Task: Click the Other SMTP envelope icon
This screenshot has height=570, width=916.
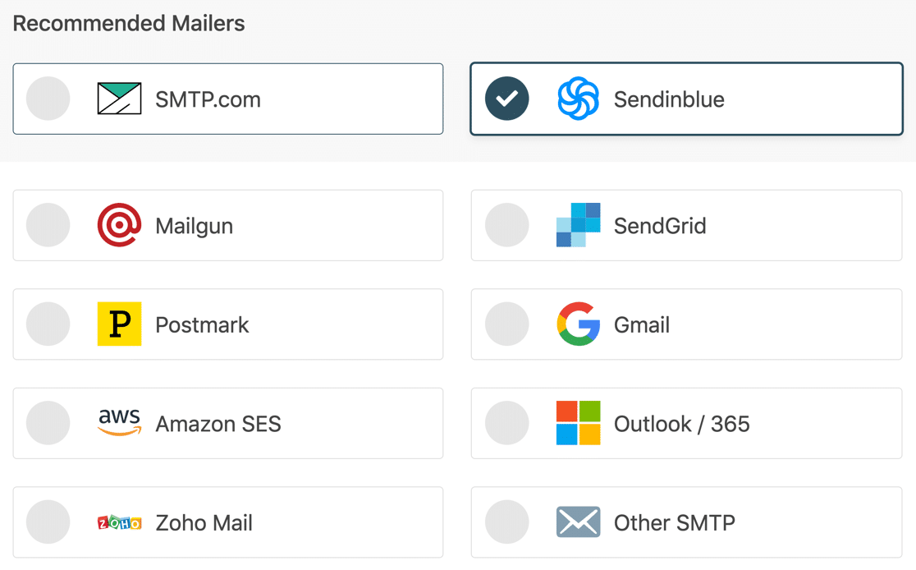Action: click(579, 522)
